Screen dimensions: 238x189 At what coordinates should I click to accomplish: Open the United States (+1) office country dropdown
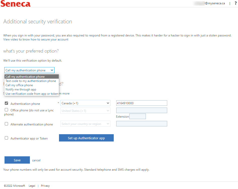pyautogui.click(x=85, y=111)
